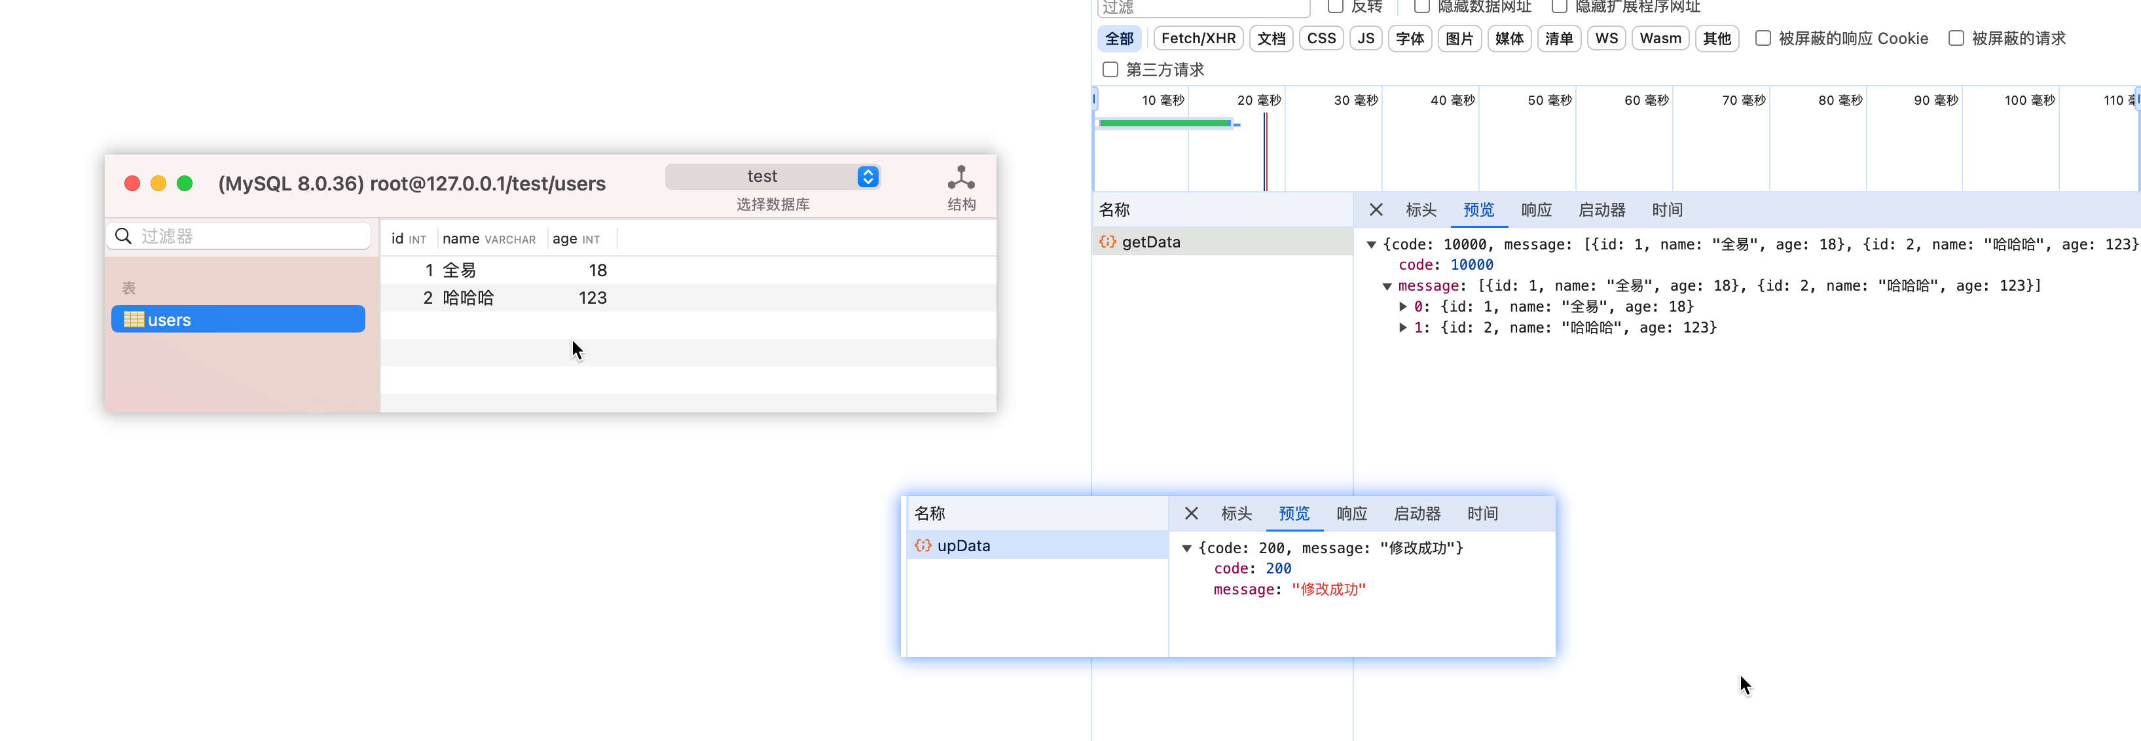Click the users table icon in sidebar

pyautogui.click(x=134, y=319)
